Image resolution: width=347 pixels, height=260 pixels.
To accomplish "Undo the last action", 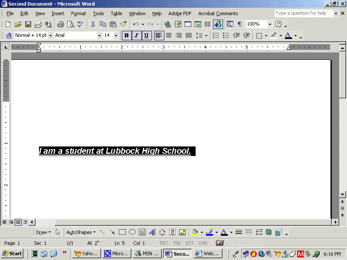I will 136,24.
